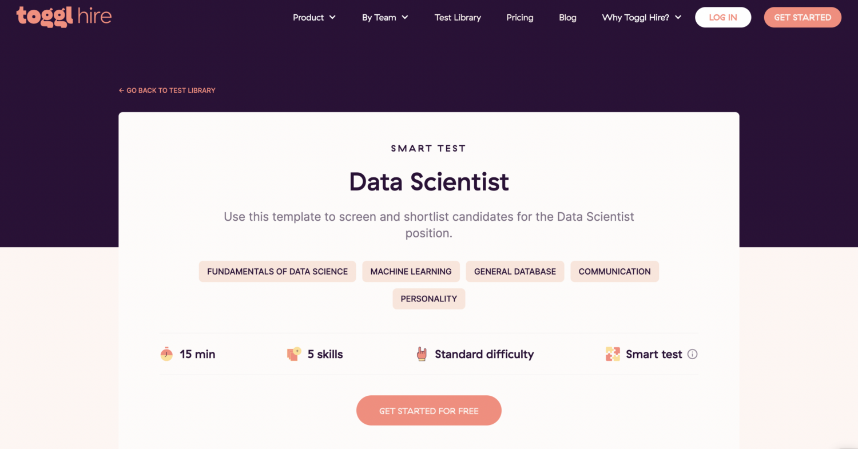Click the LOG IN button

pos(722,17)
